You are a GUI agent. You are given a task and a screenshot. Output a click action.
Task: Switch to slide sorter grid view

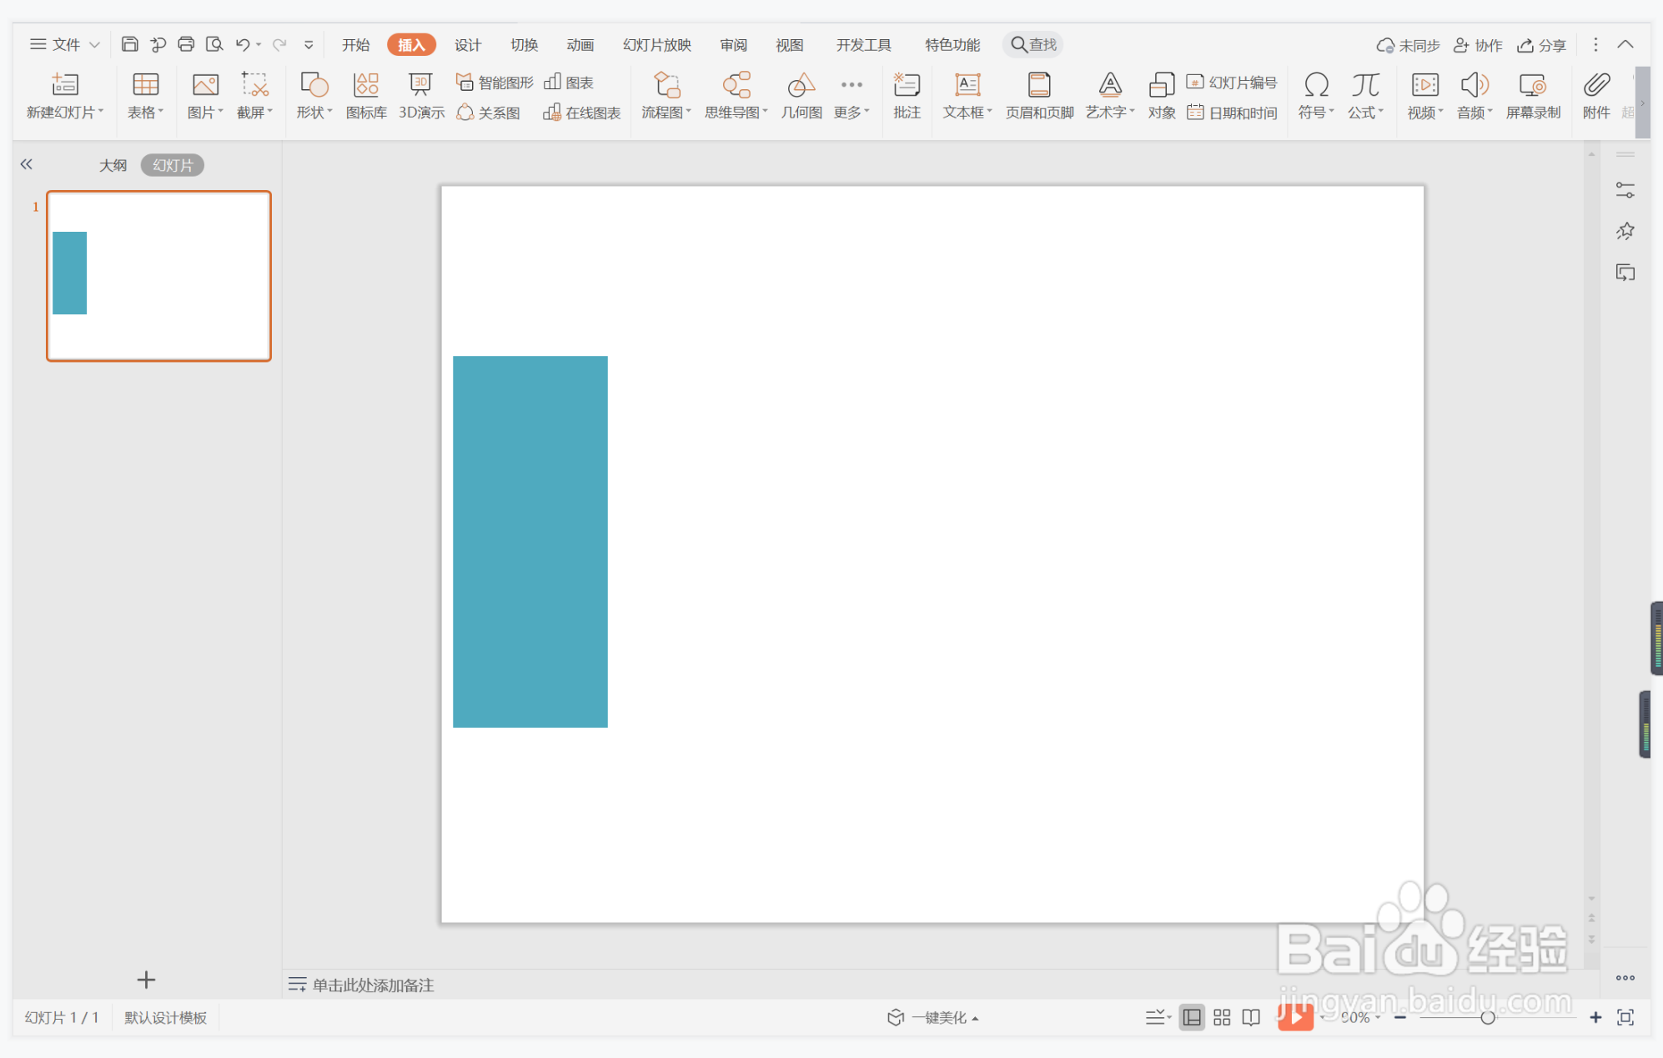pyautogui.click(x=1222, y=1017)
